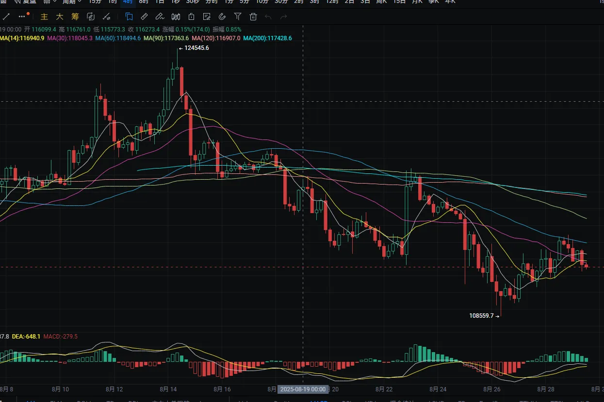Click the 108559.7 low price label
604x402 pixels.
481,315
